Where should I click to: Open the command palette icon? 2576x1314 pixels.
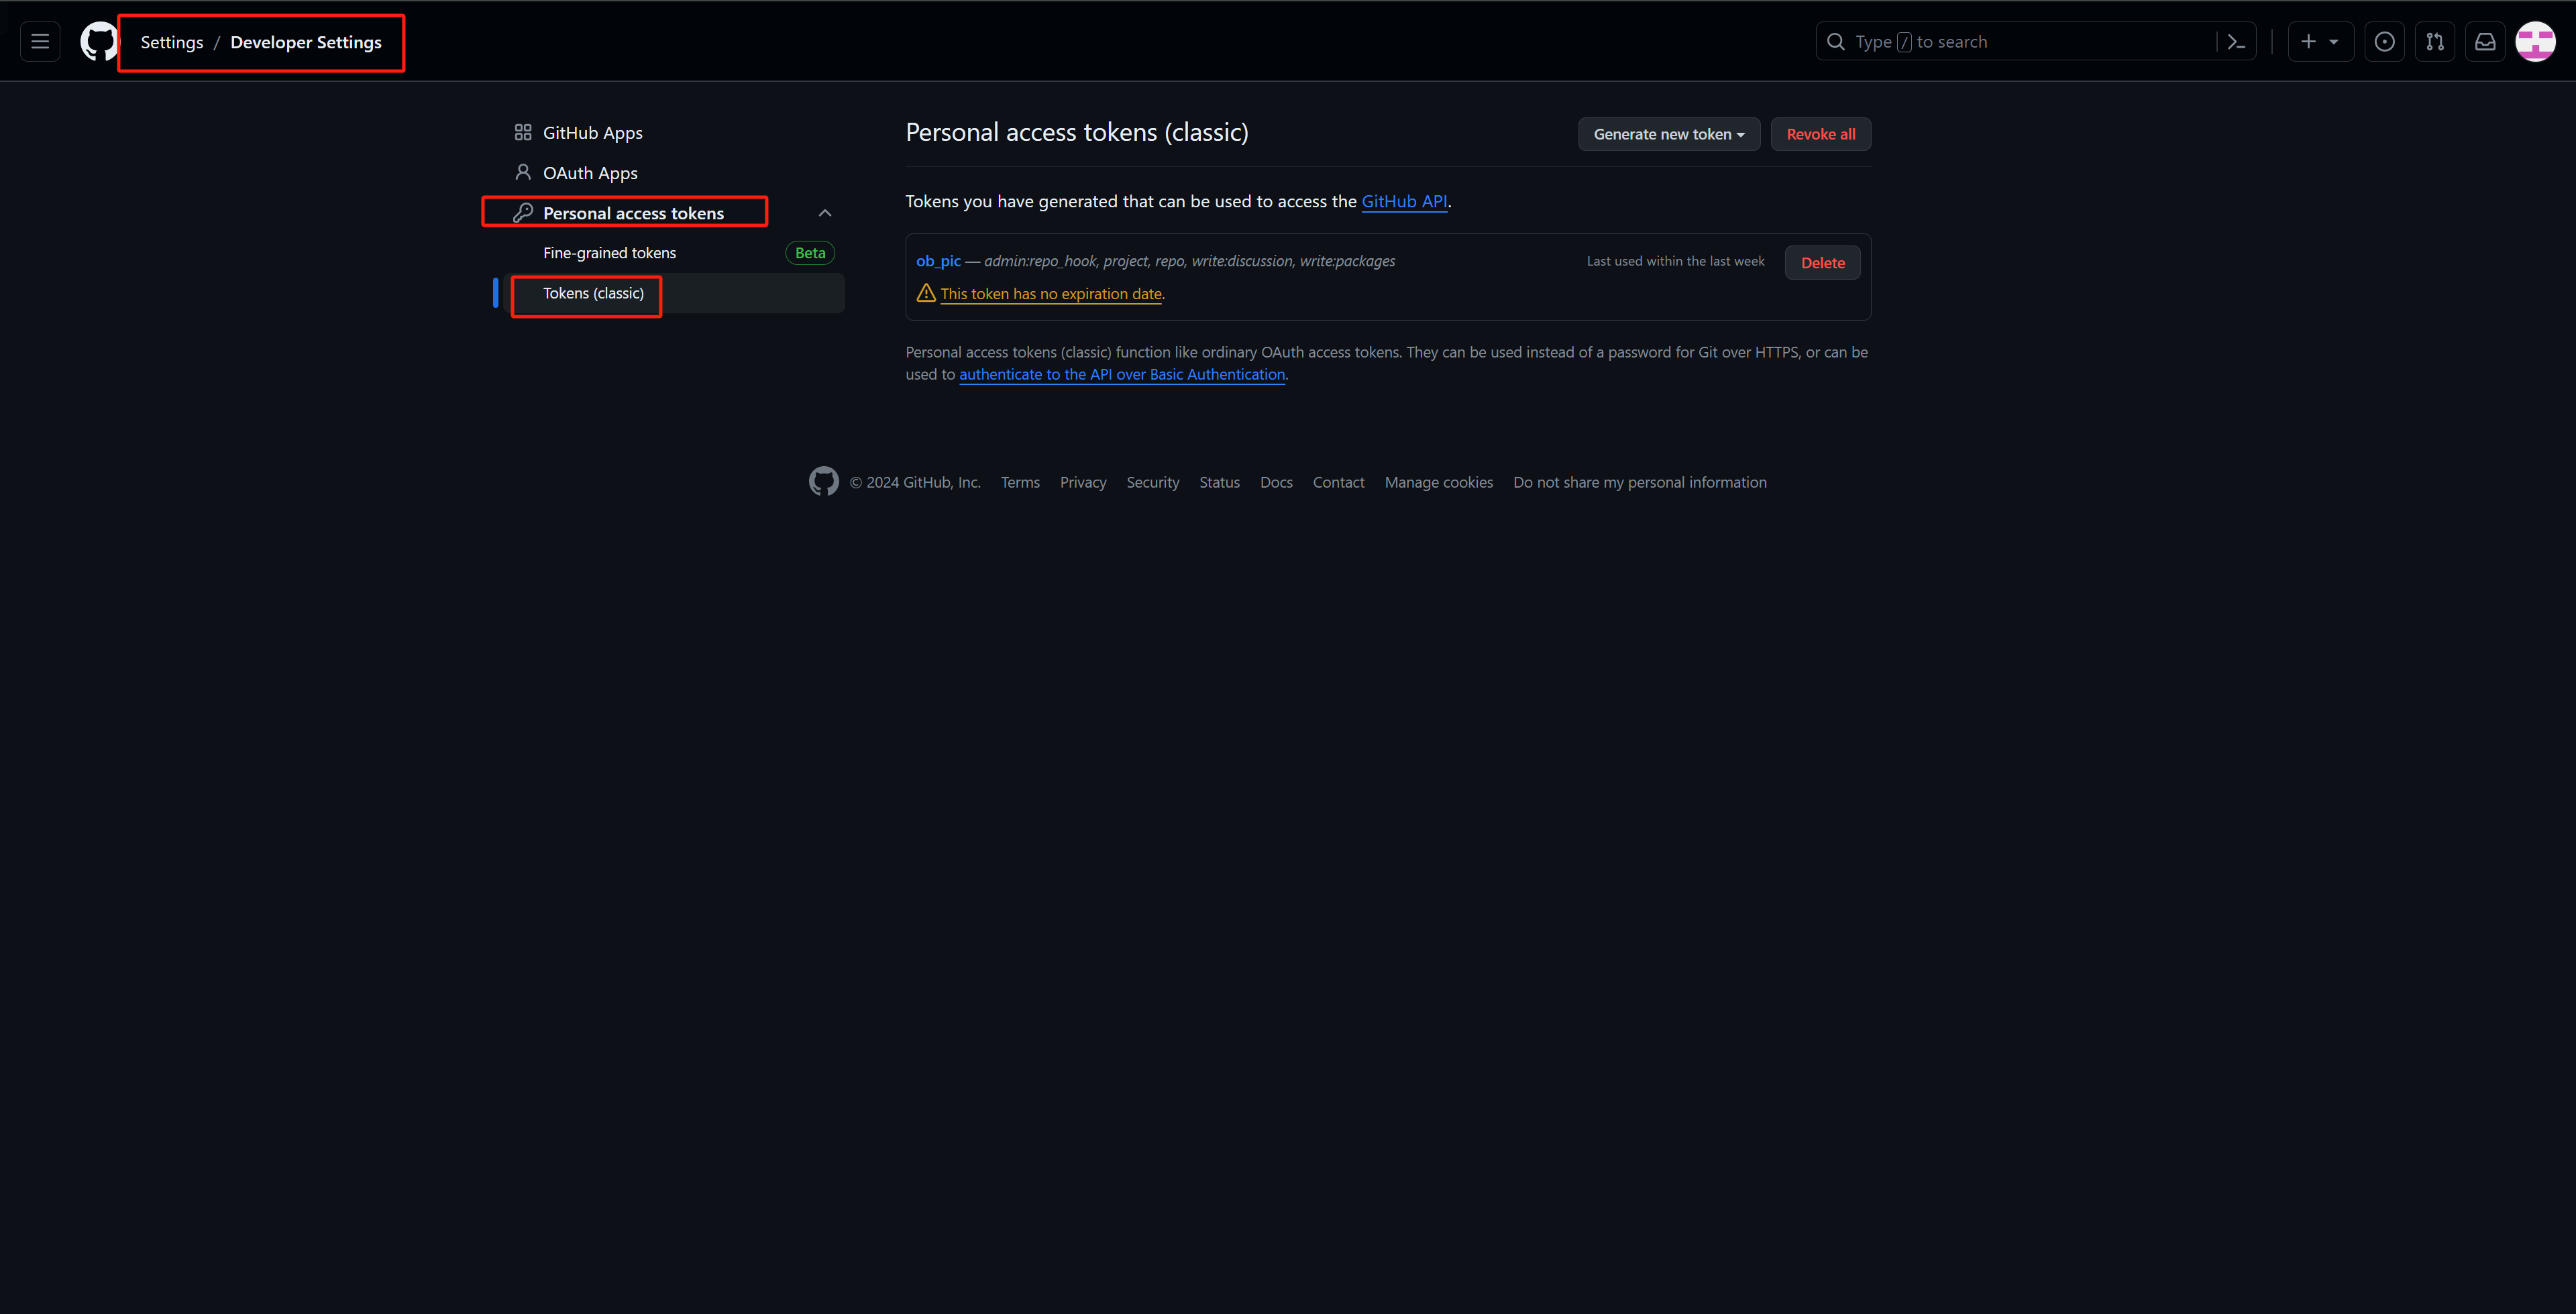pos(2236,42)
